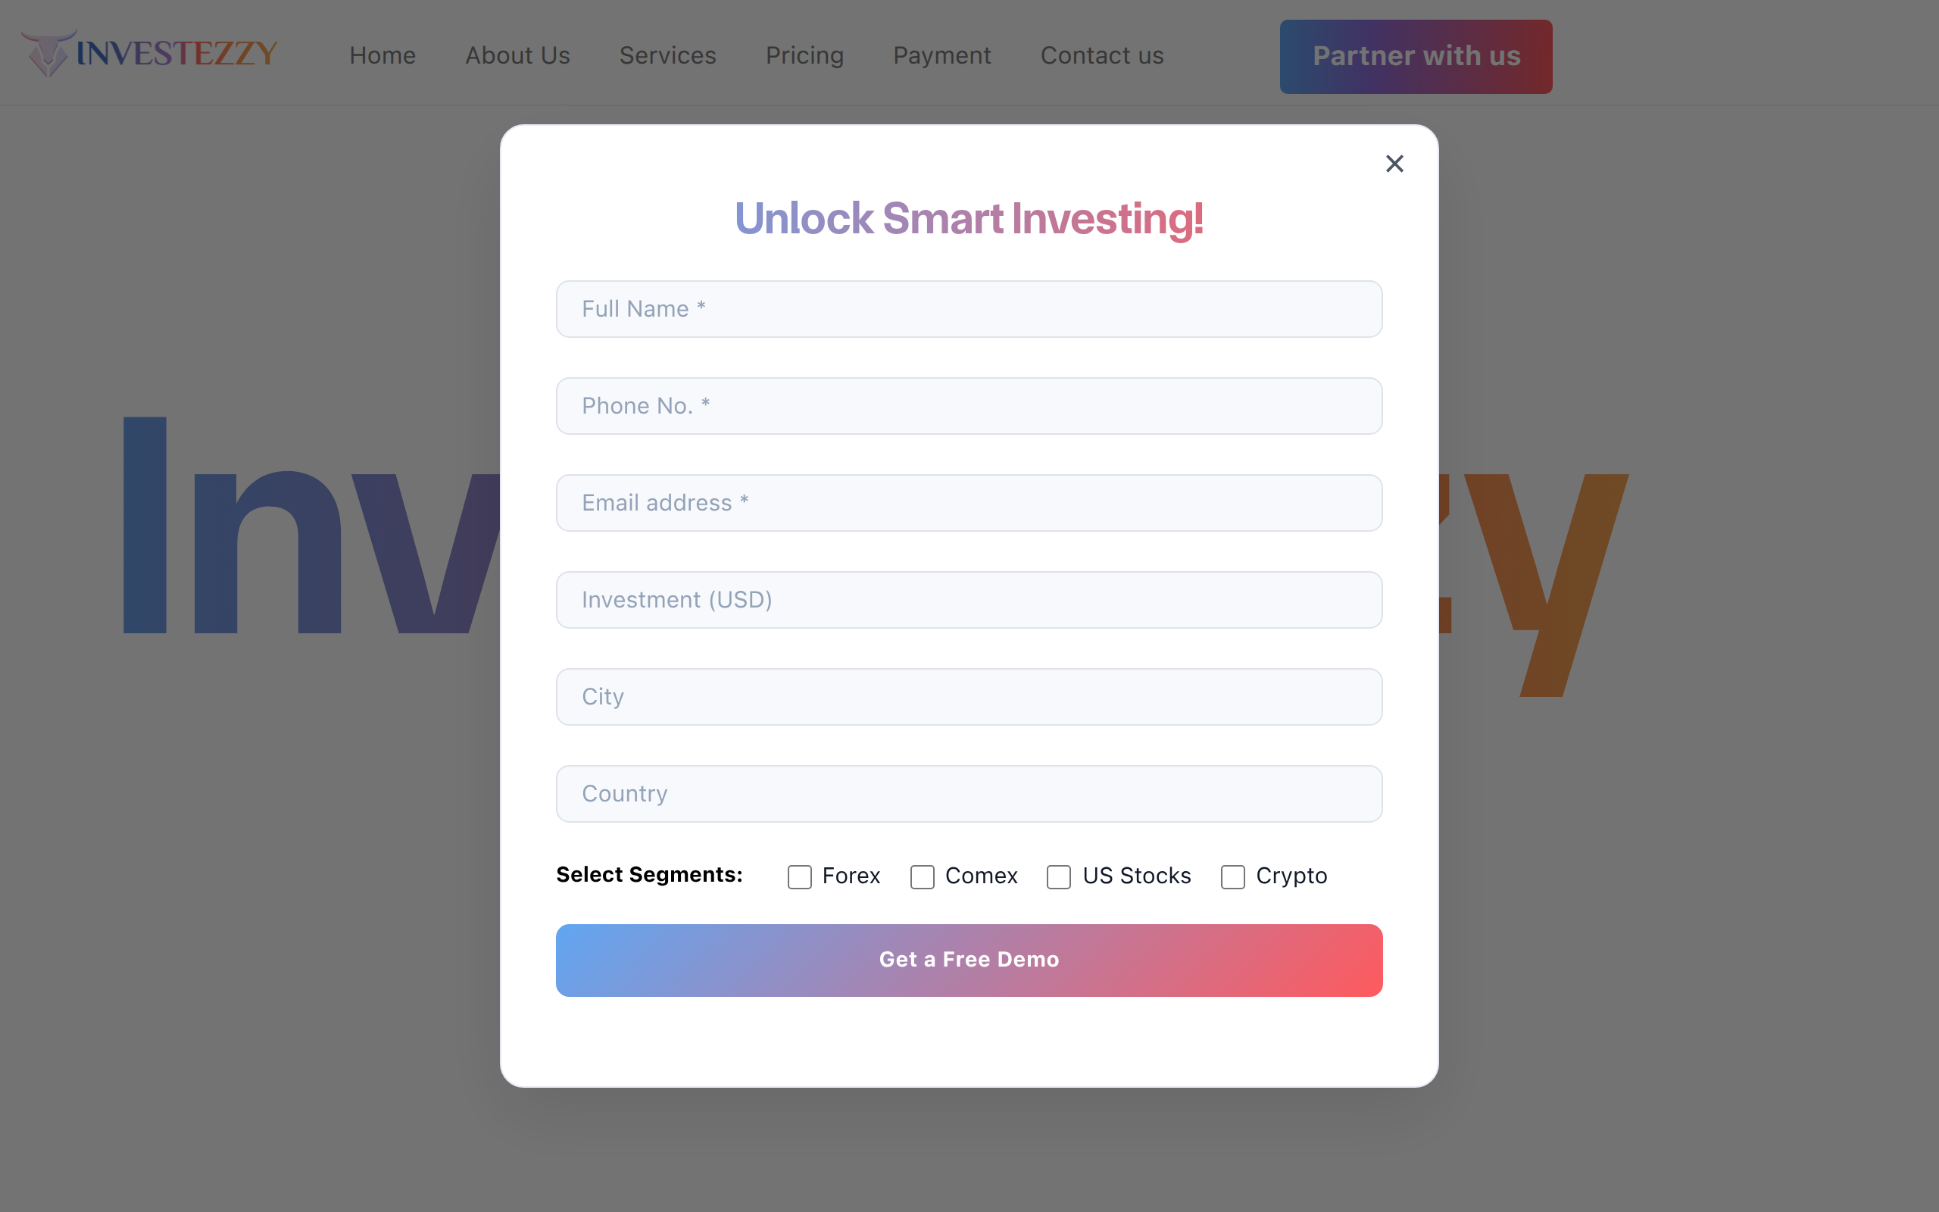This screenshot has width=1939, height=1212.
Task: Navigate to About Us
Action: pos(517,55)
